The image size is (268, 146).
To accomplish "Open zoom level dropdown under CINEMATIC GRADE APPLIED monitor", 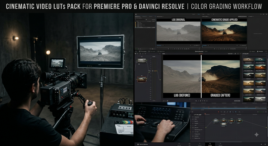I will pyautogui.click(x=209, y=46).
